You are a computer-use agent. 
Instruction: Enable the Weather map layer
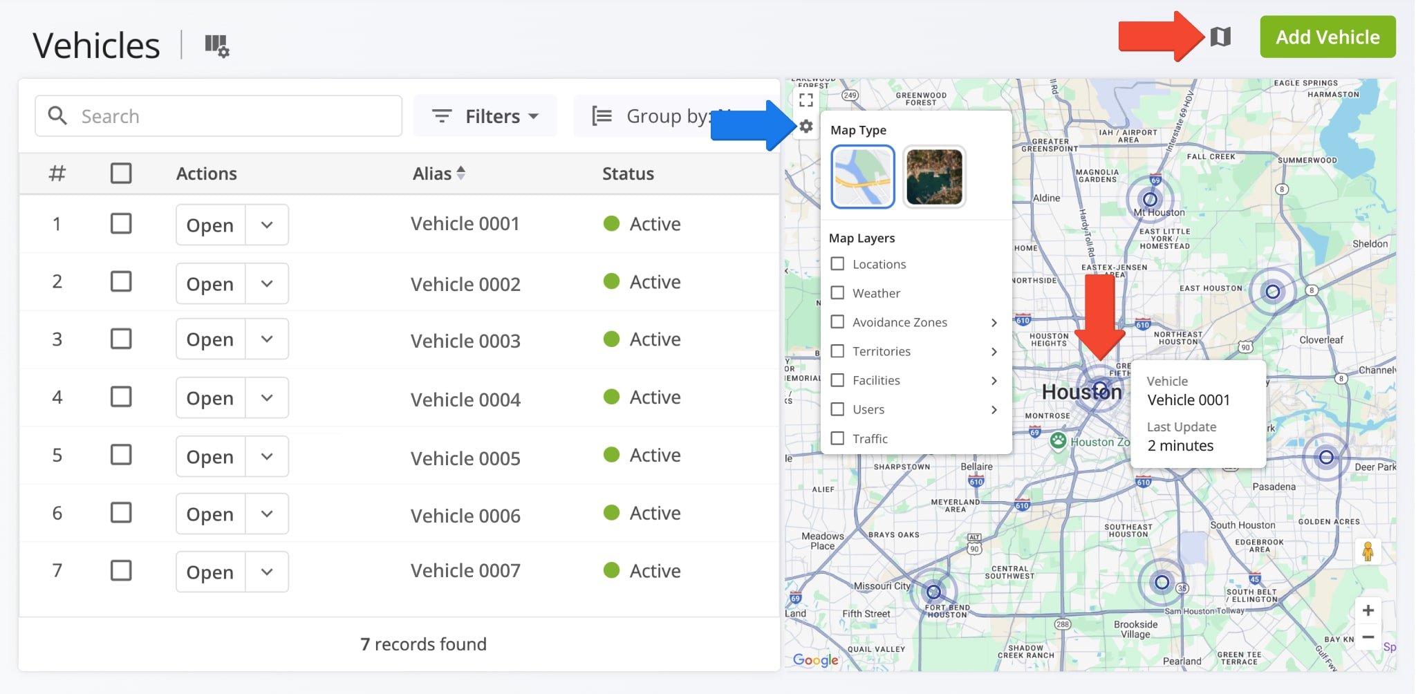pyautogui.click(x=838, y=292)
